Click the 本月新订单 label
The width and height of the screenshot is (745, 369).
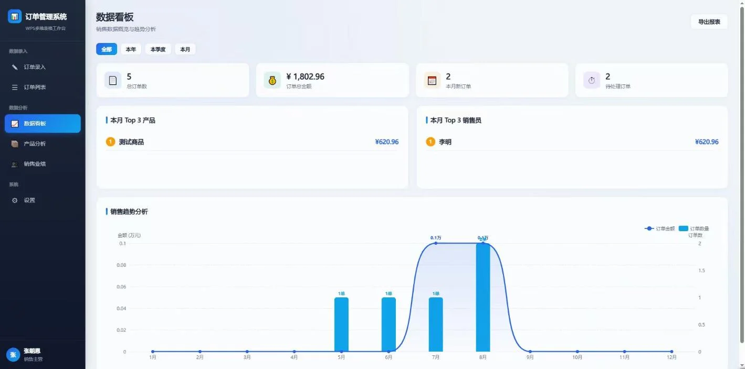[458, 86]
